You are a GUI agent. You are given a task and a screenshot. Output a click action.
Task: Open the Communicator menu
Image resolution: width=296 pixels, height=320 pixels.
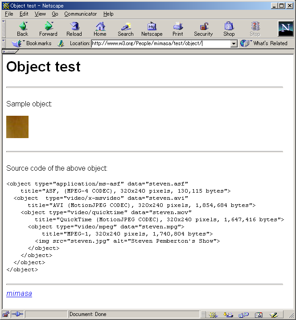coord(81,14)
